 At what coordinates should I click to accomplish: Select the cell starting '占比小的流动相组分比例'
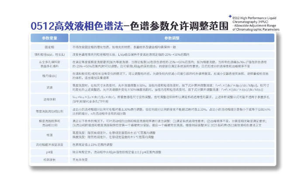172,111
